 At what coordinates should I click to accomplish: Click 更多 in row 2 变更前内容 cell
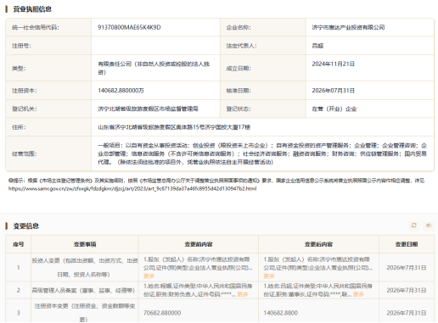coord(243,294)
